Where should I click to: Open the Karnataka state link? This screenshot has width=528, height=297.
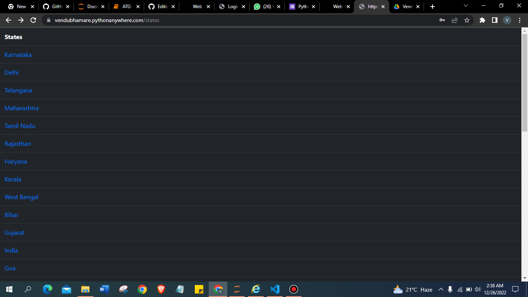[x=18, y=55]
